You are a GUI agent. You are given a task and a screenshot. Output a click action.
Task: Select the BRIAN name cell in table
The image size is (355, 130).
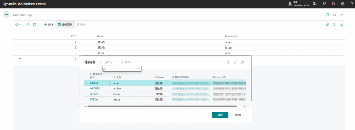[160, 47]
